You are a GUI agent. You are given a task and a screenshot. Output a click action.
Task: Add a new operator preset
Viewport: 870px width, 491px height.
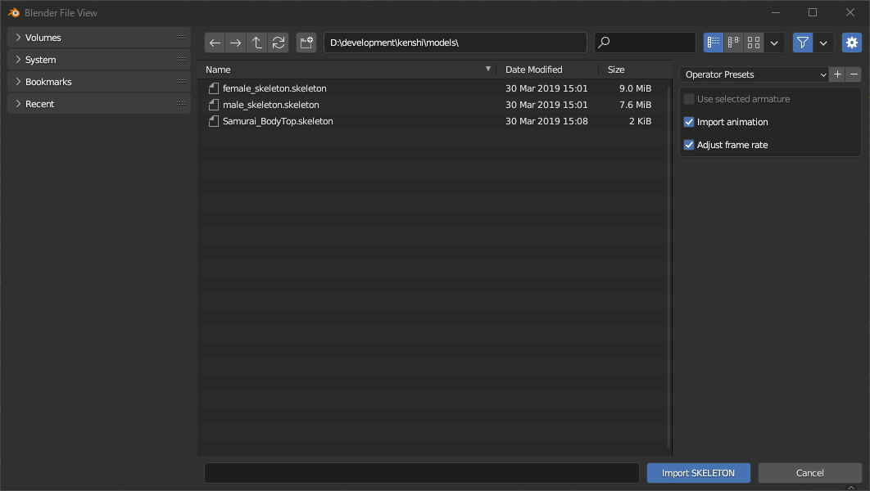pos(838,74)
